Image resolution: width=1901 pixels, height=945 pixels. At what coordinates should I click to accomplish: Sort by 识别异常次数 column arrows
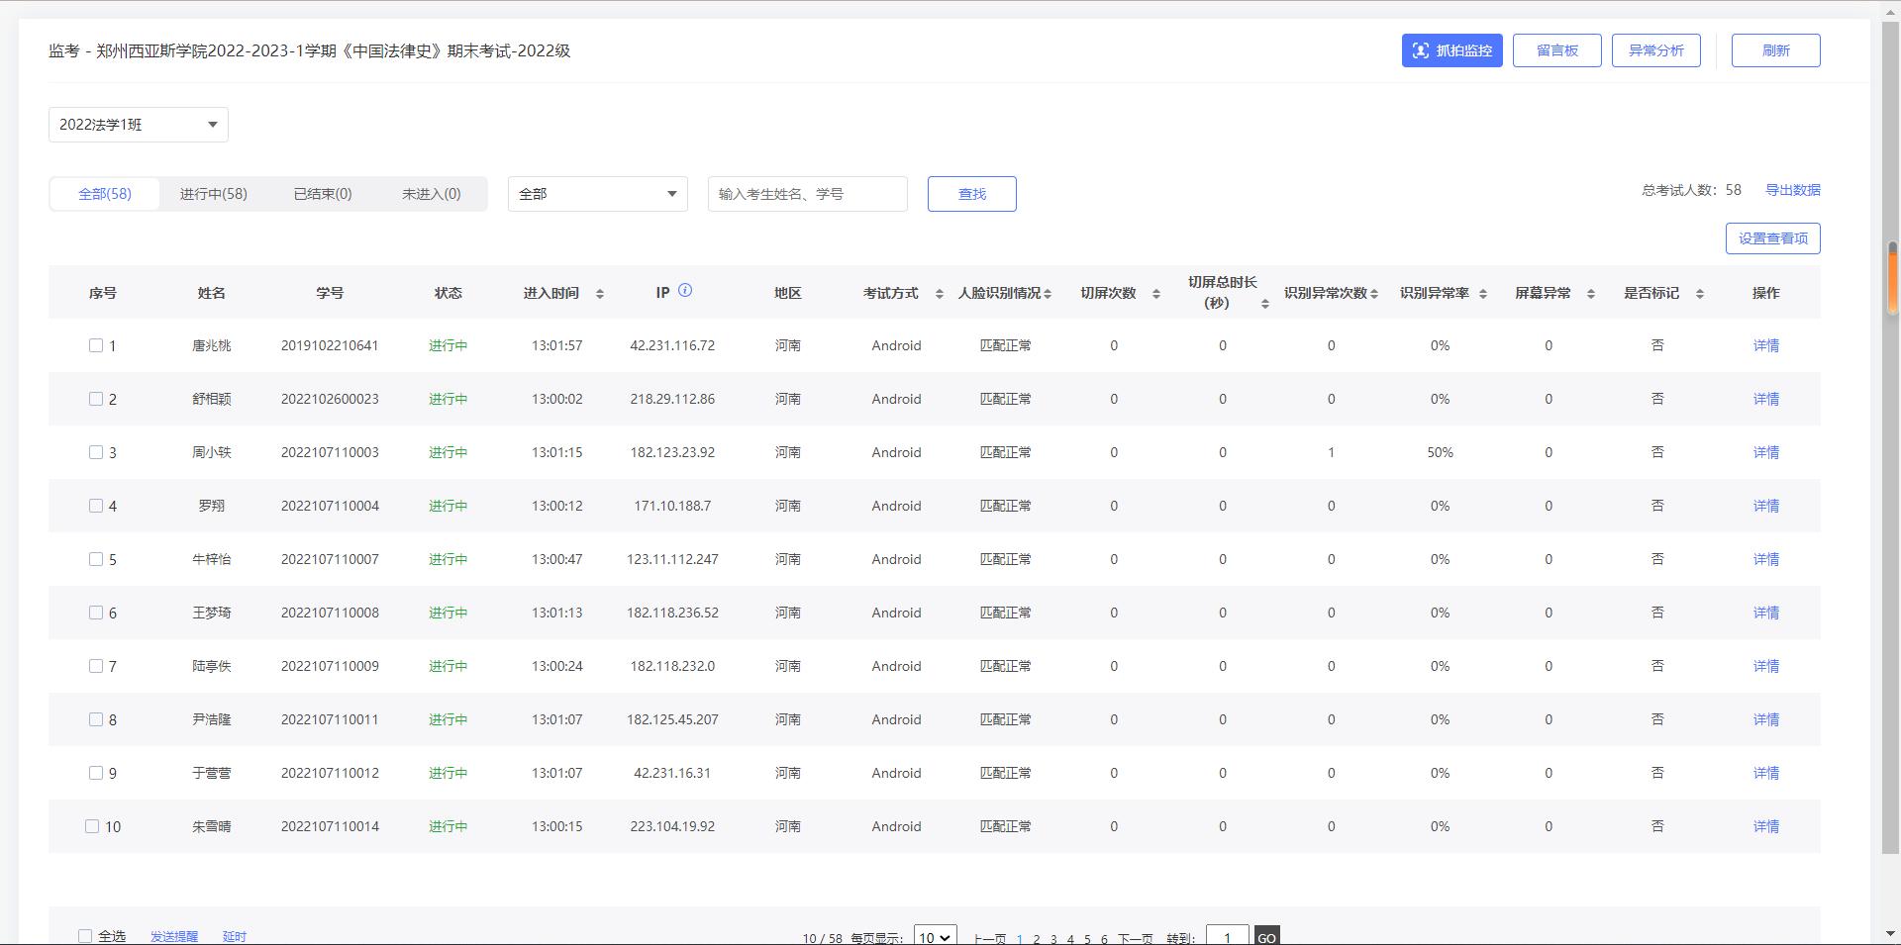pyautogui.click(x=1373, y=294)
